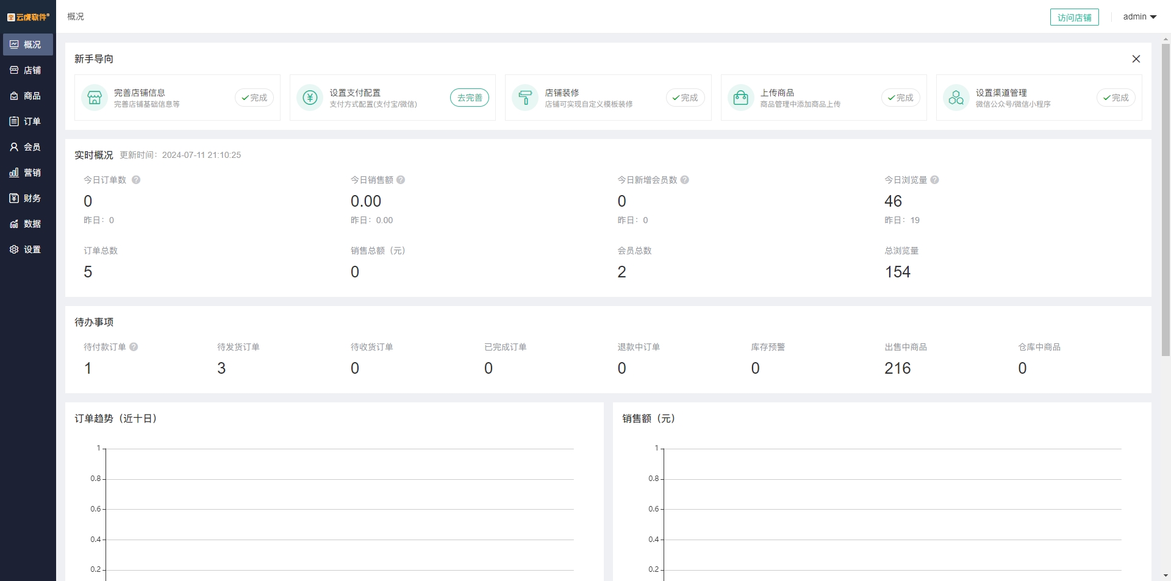Click 去完善 for payment configuration

click(x=469, y=98)
